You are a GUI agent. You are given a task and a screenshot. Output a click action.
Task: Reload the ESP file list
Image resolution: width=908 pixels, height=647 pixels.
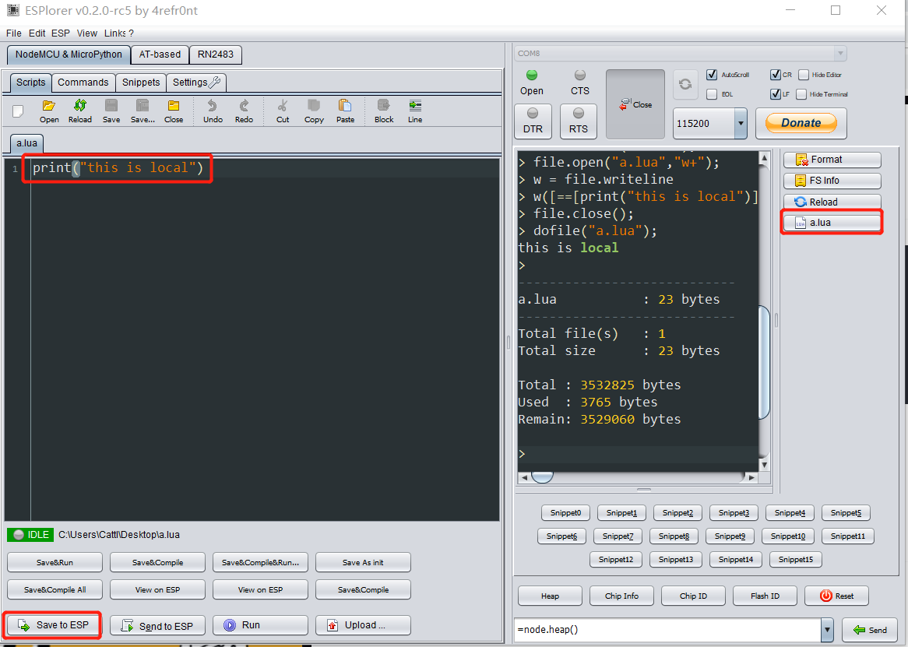coord(832,202)
